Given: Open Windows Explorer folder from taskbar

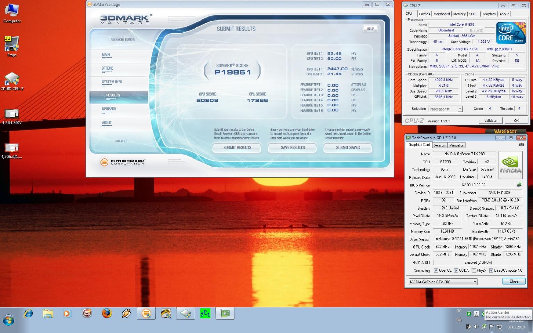Looking at the screenshot, I should [48, 314].
